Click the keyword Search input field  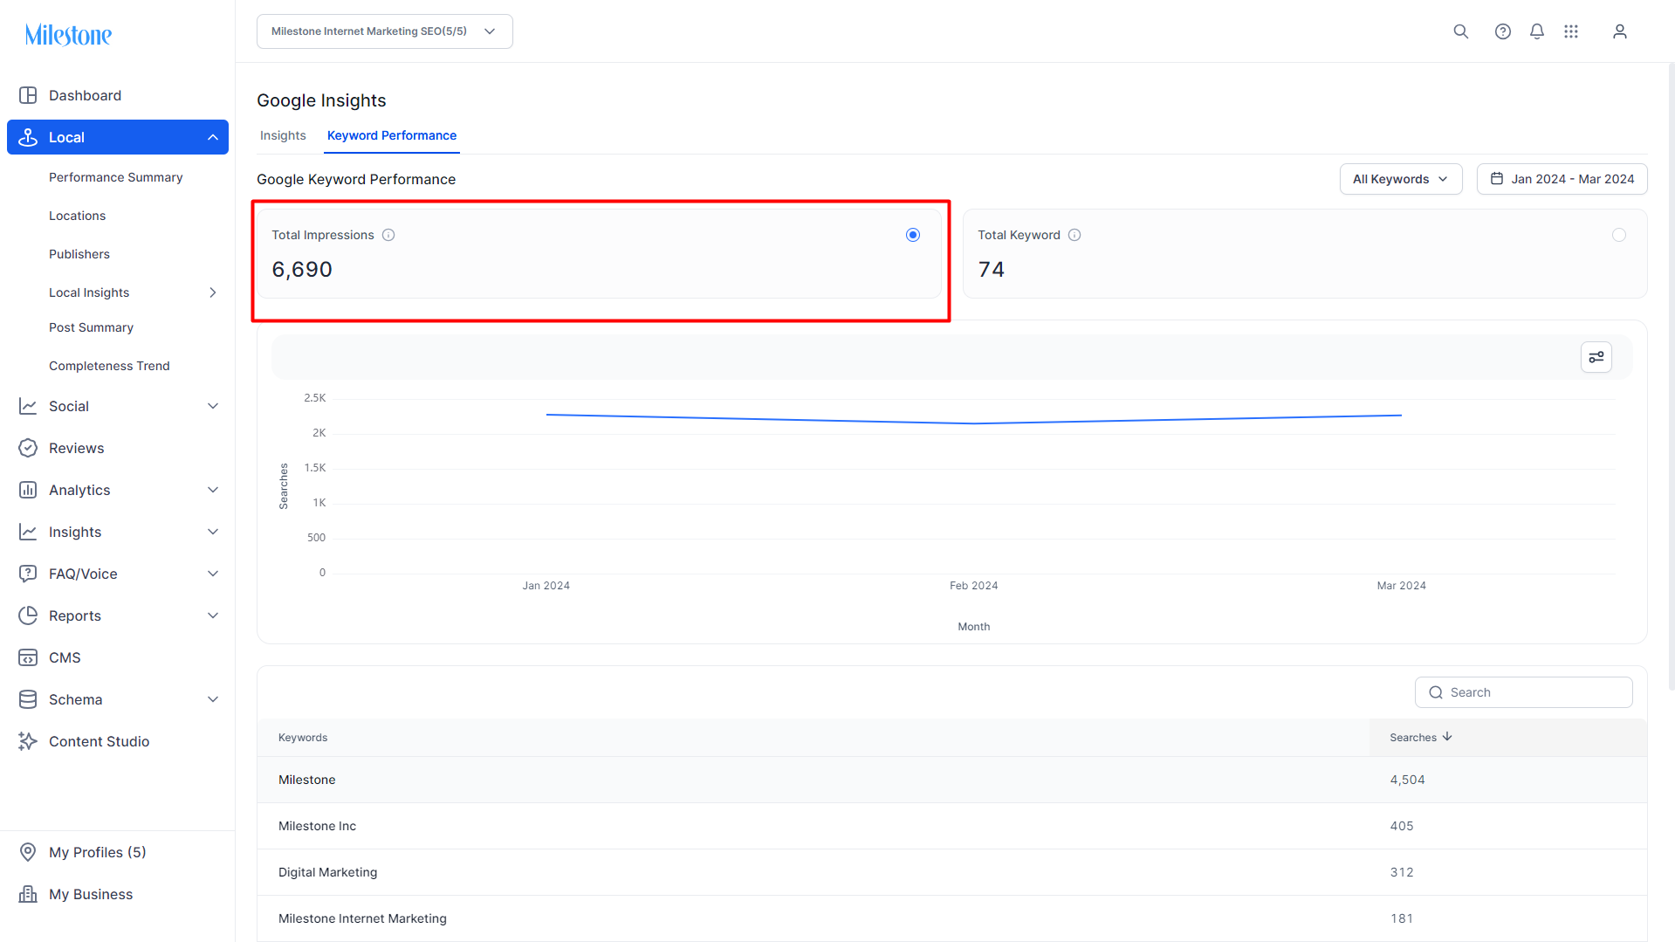(1523, 692)
